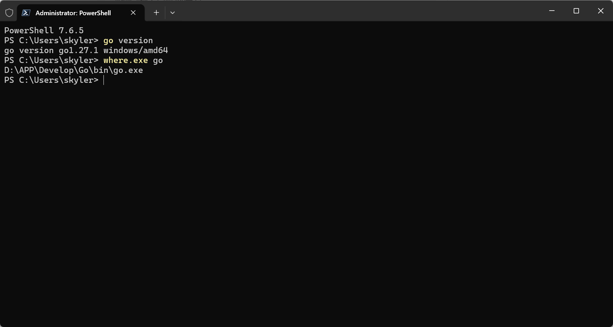613x327 pixels.
Task: Click the 'where.exe' command text
Action: point(125,60)
